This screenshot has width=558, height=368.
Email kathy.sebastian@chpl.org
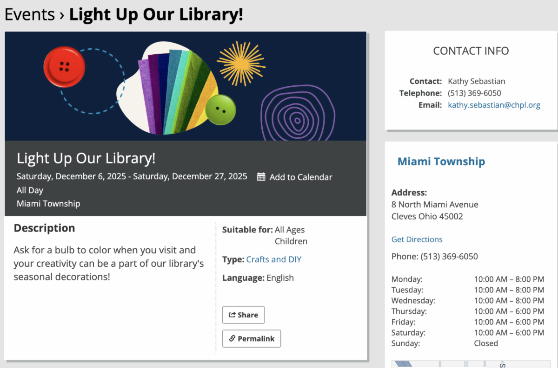click(x=494, y=105)
